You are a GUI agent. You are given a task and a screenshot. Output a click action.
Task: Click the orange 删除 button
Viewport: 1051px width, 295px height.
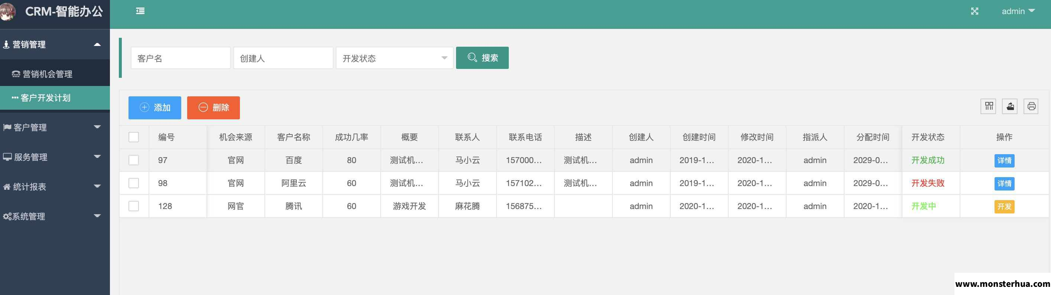click(214, 108)
